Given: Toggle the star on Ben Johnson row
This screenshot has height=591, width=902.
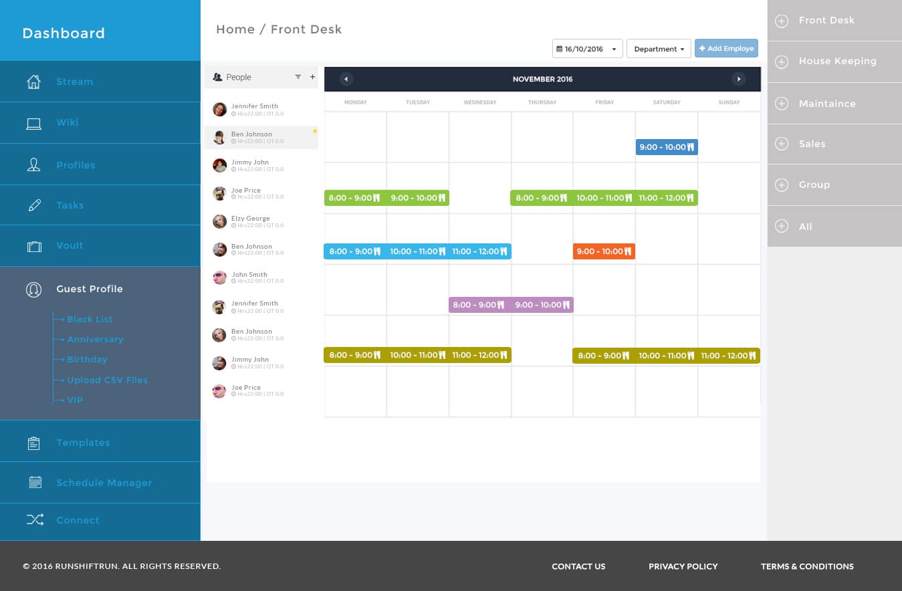Looking at the screenshot, I should 314,132.
